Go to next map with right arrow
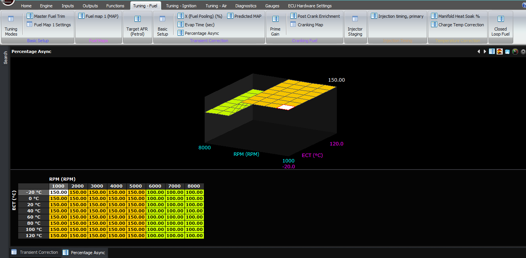Screen dimensions: 526x258 pyautogui.click(x=485, y=51)
